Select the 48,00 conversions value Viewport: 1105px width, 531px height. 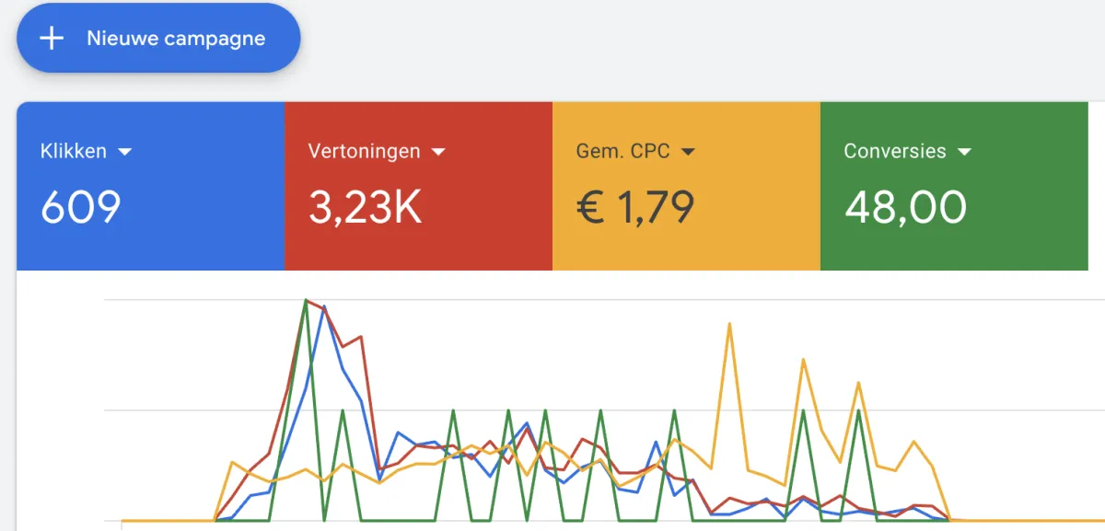click(905, 207)
